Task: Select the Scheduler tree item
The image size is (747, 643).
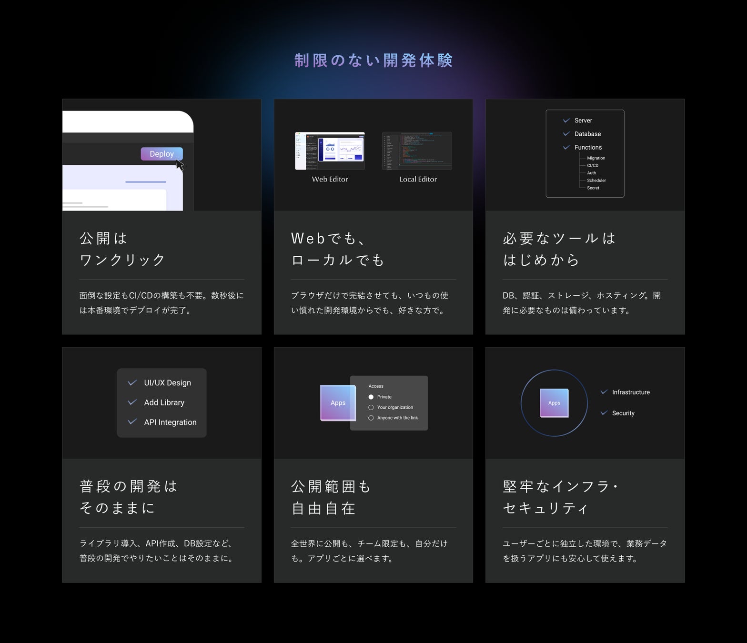Action: click(596, 181)
